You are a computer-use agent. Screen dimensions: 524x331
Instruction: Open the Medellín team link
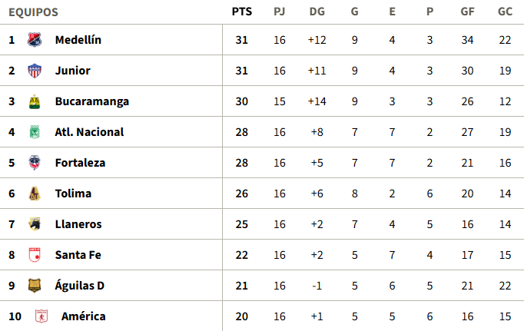78,40
